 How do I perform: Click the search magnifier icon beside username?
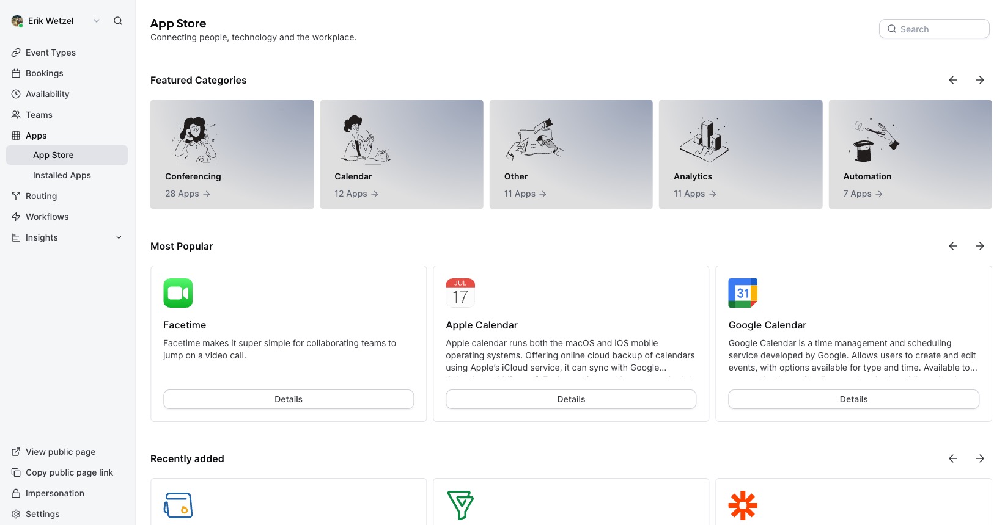[x=118, y=21]
